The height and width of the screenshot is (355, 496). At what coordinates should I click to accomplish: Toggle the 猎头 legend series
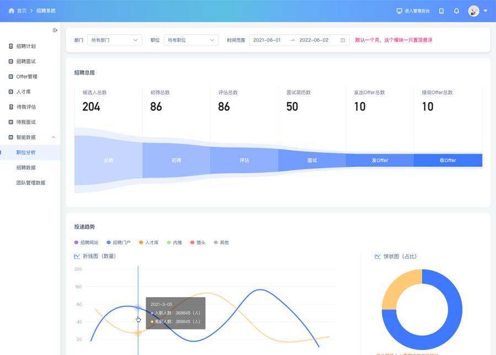198,242
